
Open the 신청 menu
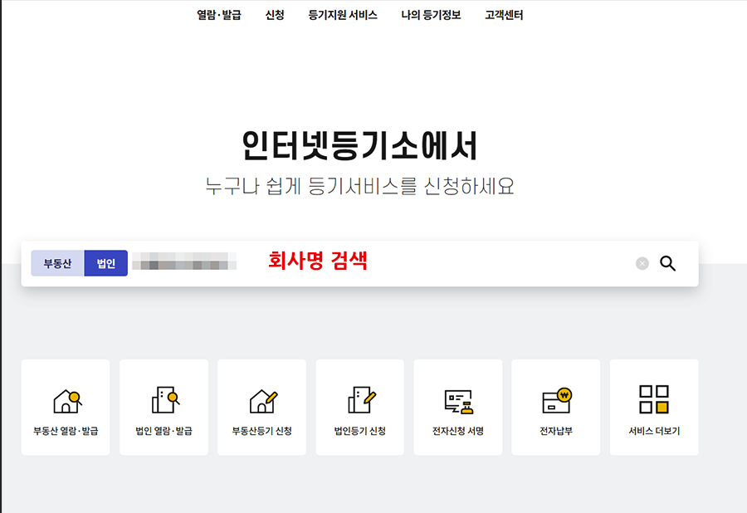(x=275, y=15)
